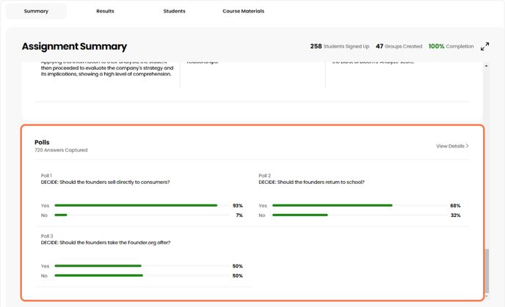Screen dimensions: 505x307
Task: Click the scroll up arrow
Action: (x=486, y=66)
